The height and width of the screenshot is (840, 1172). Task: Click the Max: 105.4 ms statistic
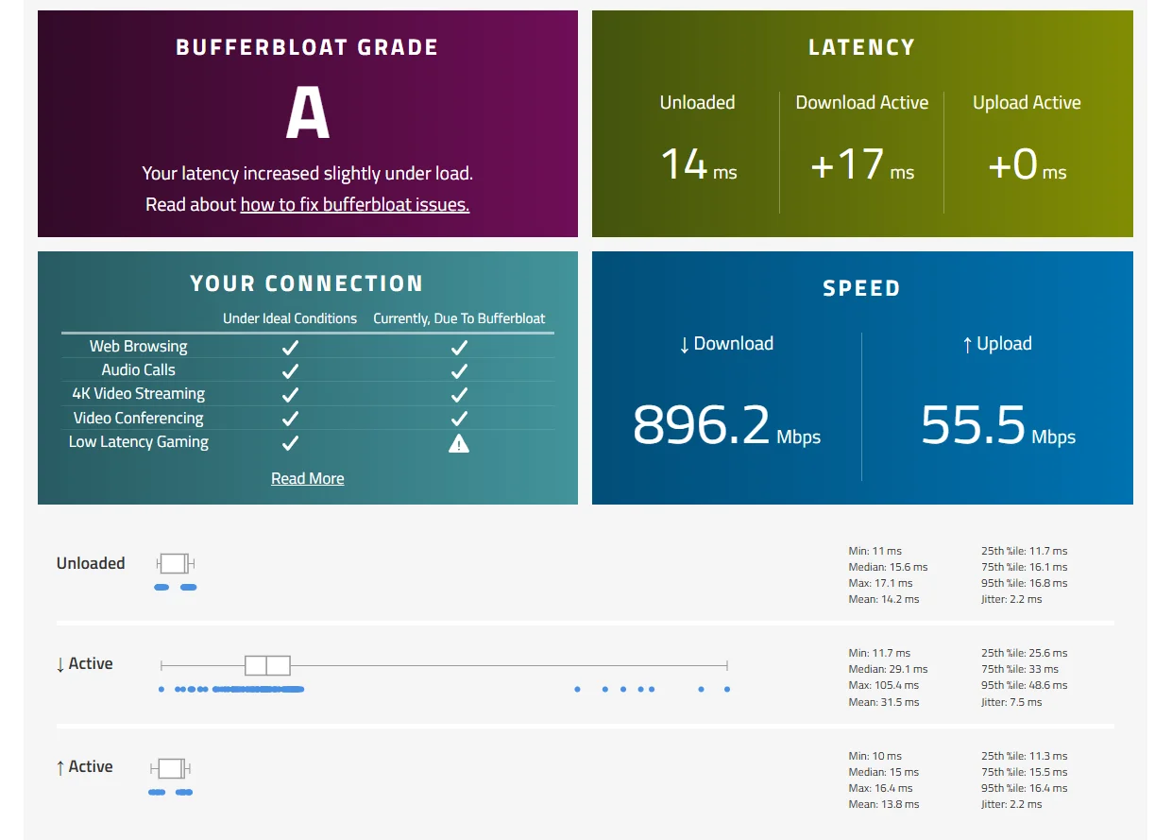[883, 685]
